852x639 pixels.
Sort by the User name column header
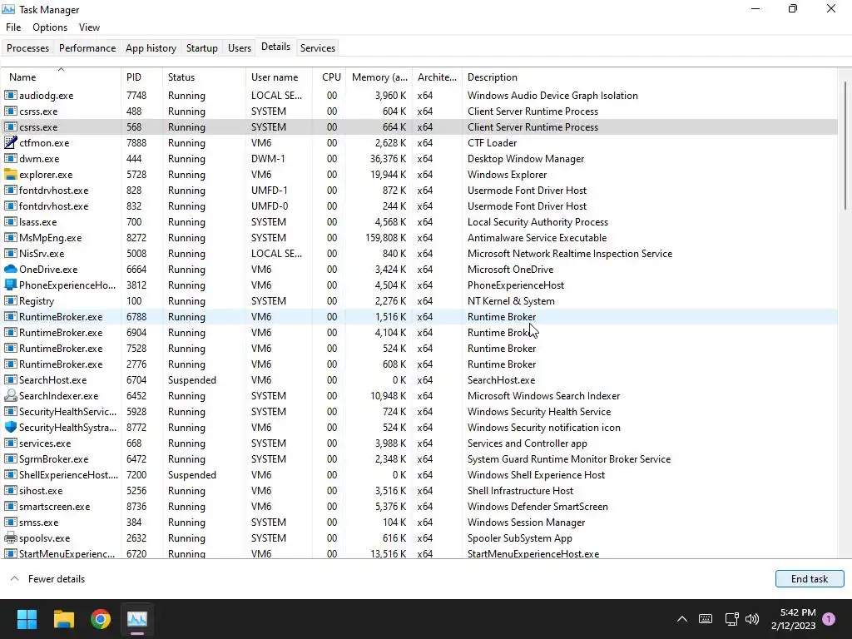[x=279, y=77]
